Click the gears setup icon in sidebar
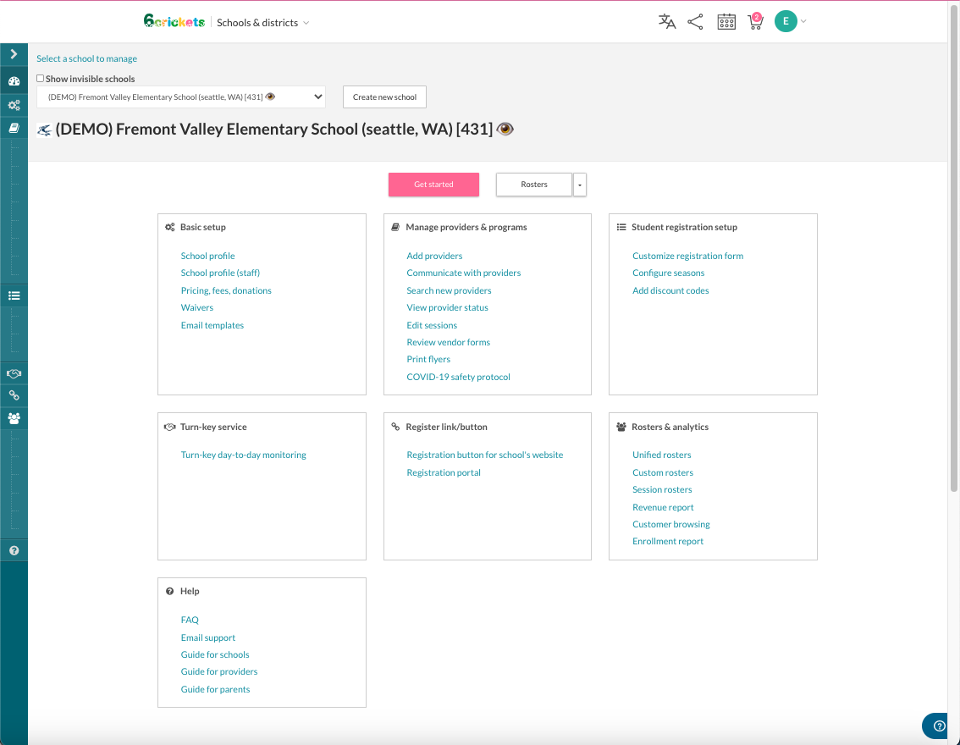Screen dimensions: 960x745 point(14,105)
